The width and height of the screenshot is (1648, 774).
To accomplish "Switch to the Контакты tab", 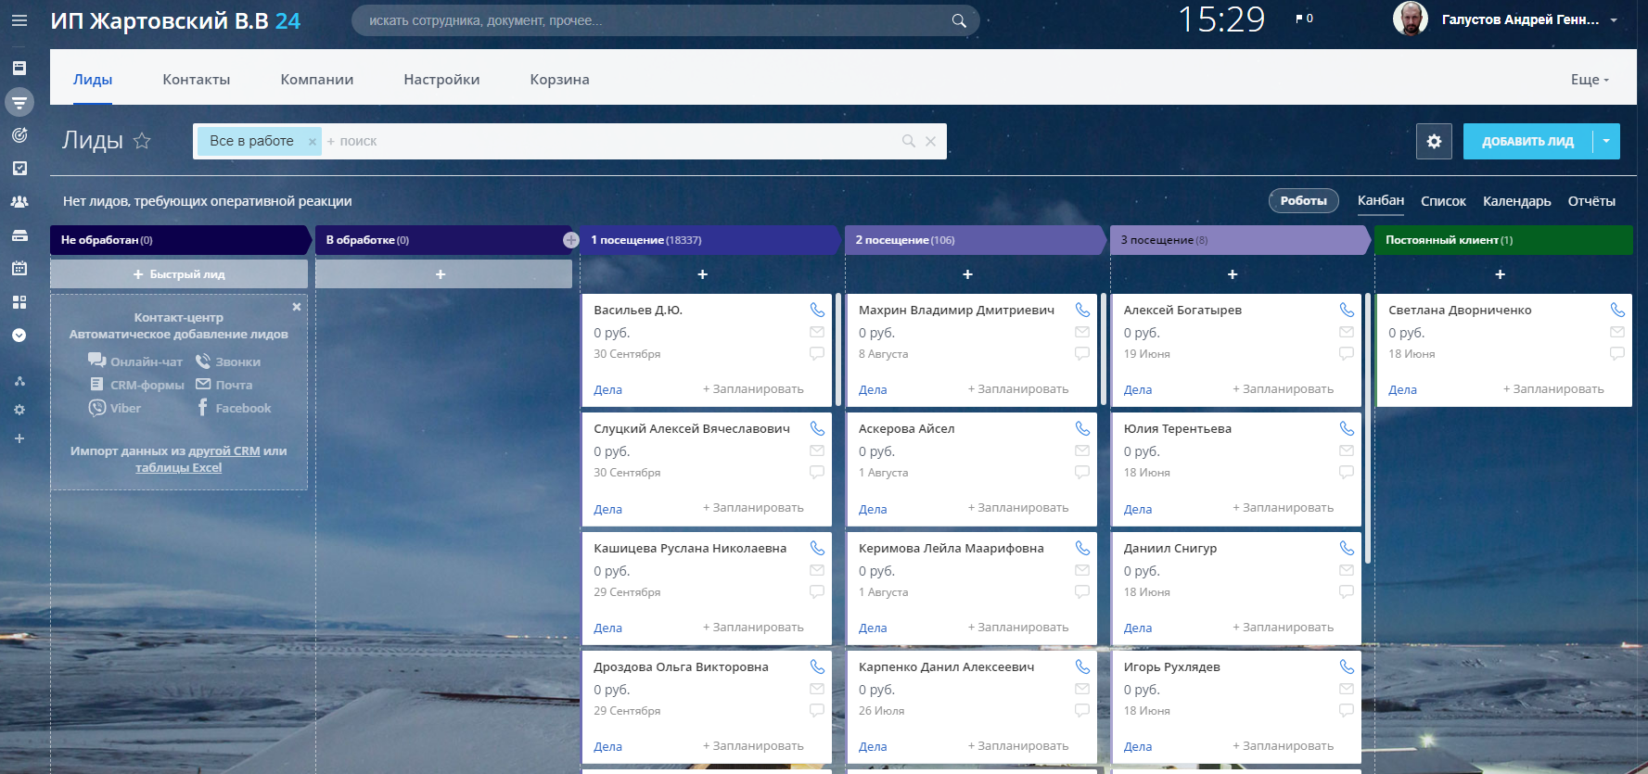I will coord(197,80).
